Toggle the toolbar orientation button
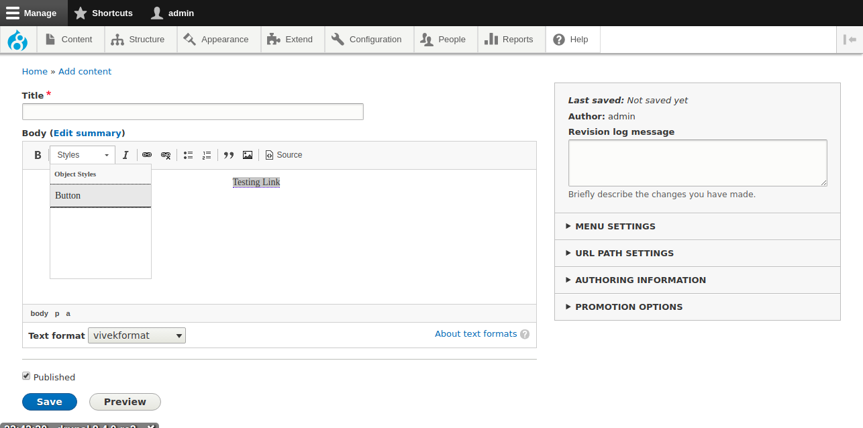The width and height of the screenshot is (863, 428). 850,40
